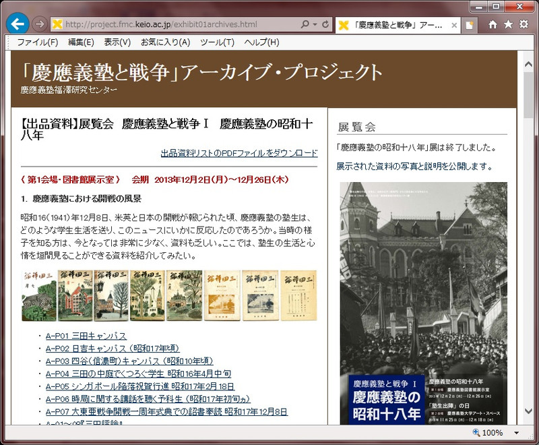Image resolution: width=539 pixels, height=445 pixels.
Task: Refresh the page with the reload icon
Action: coord(325,24)
